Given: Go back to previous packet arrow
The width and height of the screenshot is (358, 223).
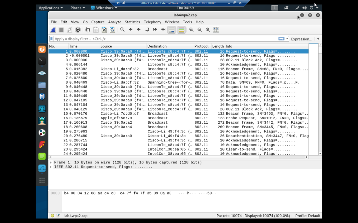Looking at the screenshot, I should 131,30.
